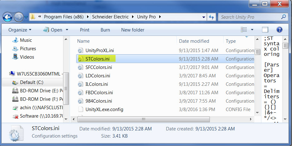Viewport: 292px width, 146px height.
Task: Expand arrow after Unity Pro breadcrumb
Action: point(160,17)
